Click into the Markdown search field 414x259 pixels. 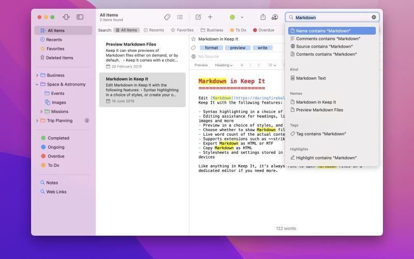pos(332,18)
